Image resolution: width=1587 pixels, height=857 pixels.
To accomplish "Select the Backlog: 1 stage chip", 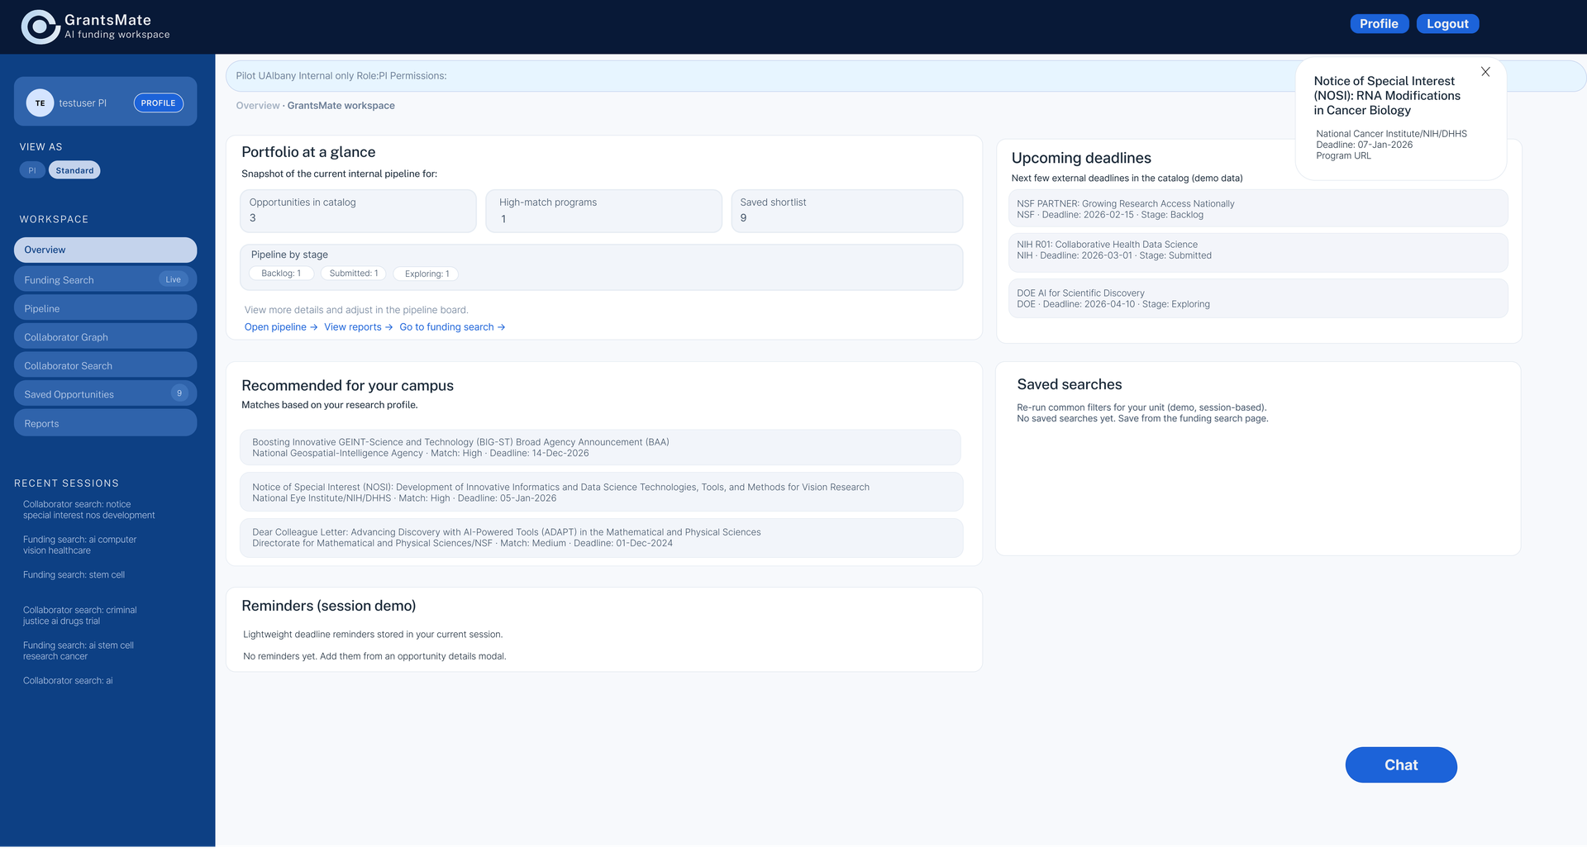I will pos(281,274).
